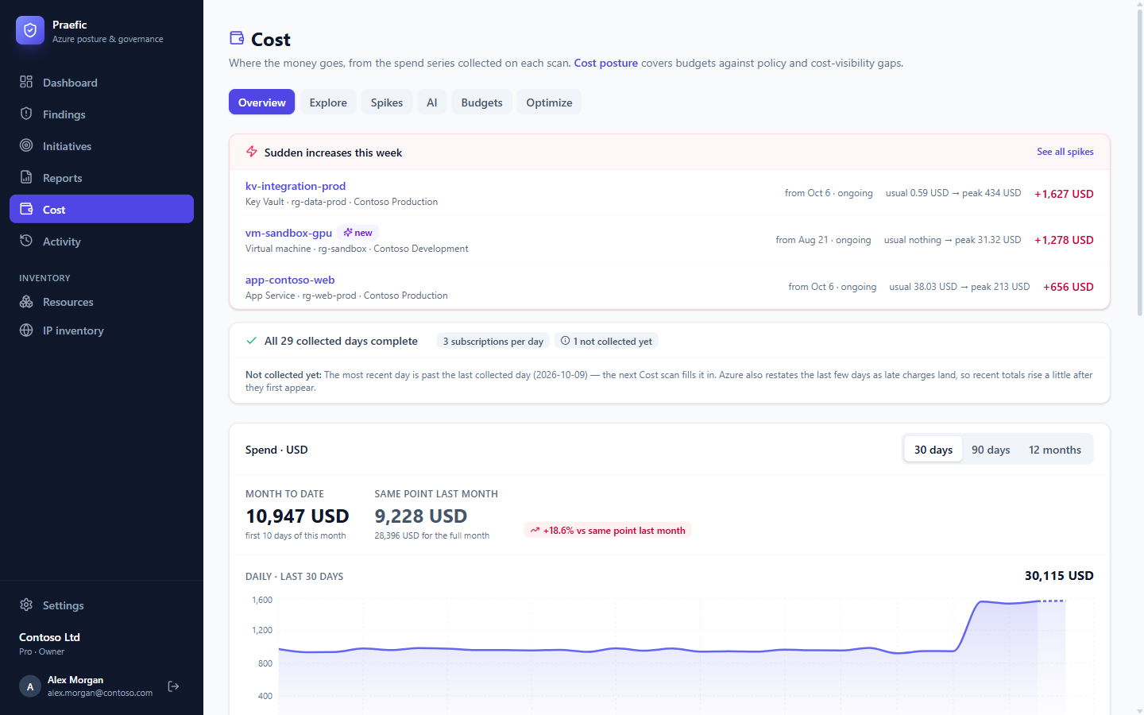Viewport: 1144px width, 715px height.
Task: Click the Settings gear icon
Action: 26,605
